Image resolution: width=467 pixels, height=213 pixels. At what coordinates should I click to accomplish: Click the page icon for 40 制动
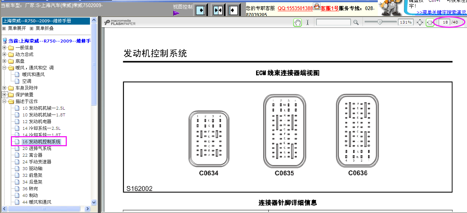pyautogui.click(x=17, y=195)
